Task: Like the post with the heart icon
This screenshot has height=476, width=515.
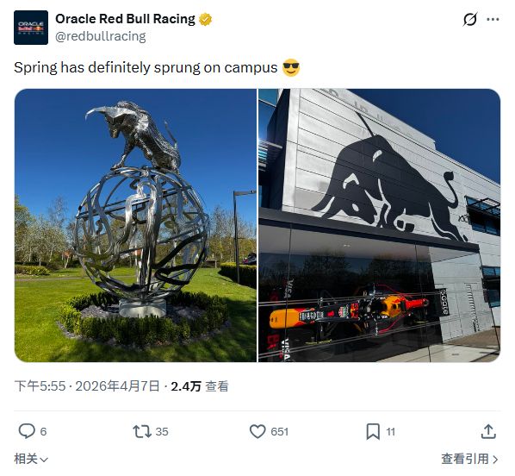Action: click(257, 431)
